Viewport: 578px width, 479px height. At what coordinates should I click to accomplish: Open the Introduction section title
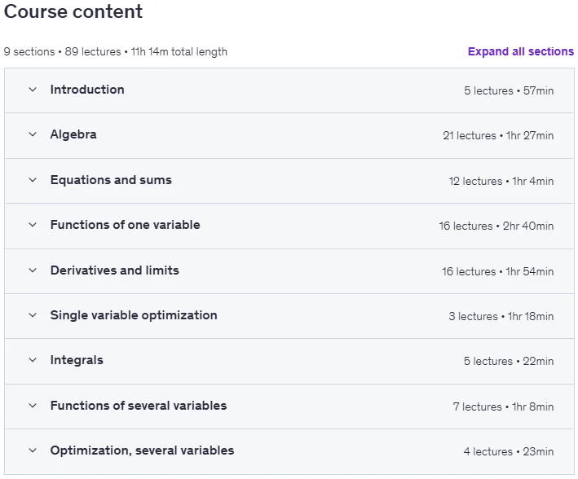click(87, 90)
